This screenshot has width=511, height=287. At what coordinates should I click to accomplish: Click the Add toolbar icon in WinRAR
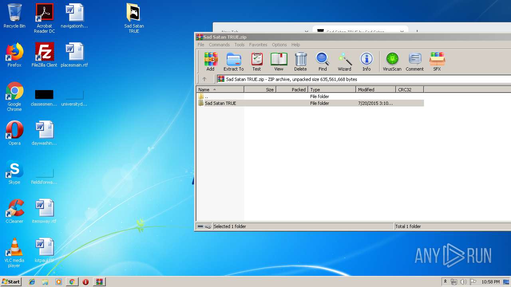tap(210, 62)
